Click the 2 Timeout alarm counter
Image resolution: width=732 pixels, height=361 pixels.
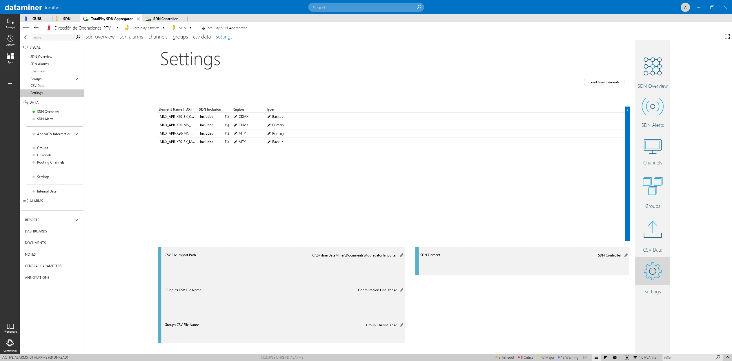pyautogui.click(x=505, y=358)
